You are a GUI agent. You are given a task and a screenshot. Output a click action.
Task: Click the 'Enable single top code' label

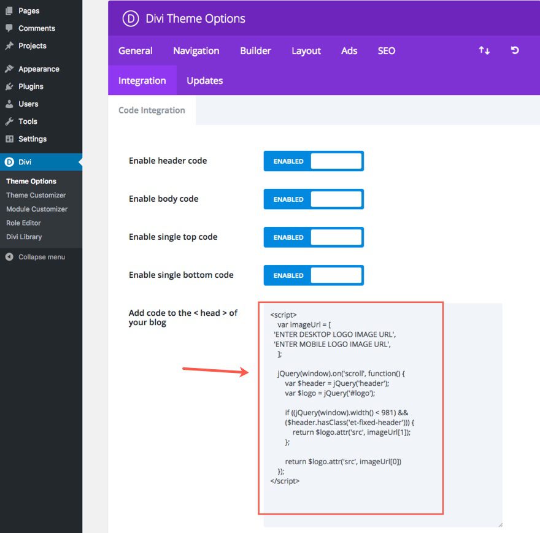pyautogui.click(x=173, y=237)
